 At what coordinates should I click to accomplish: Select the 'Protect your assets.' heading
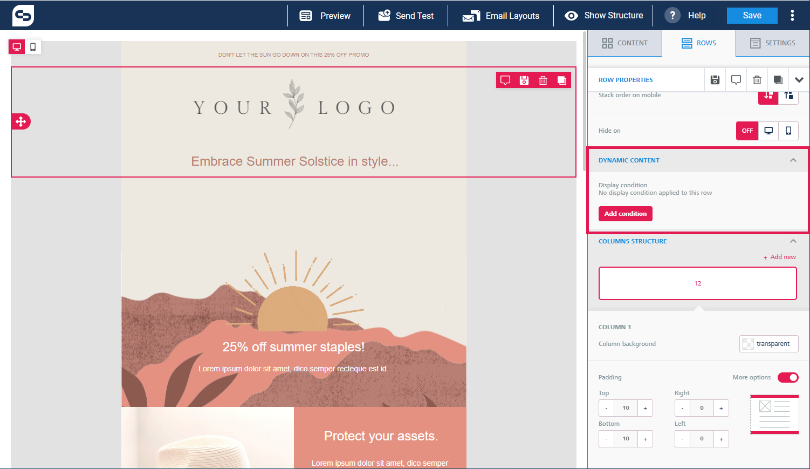coord(381,436)
